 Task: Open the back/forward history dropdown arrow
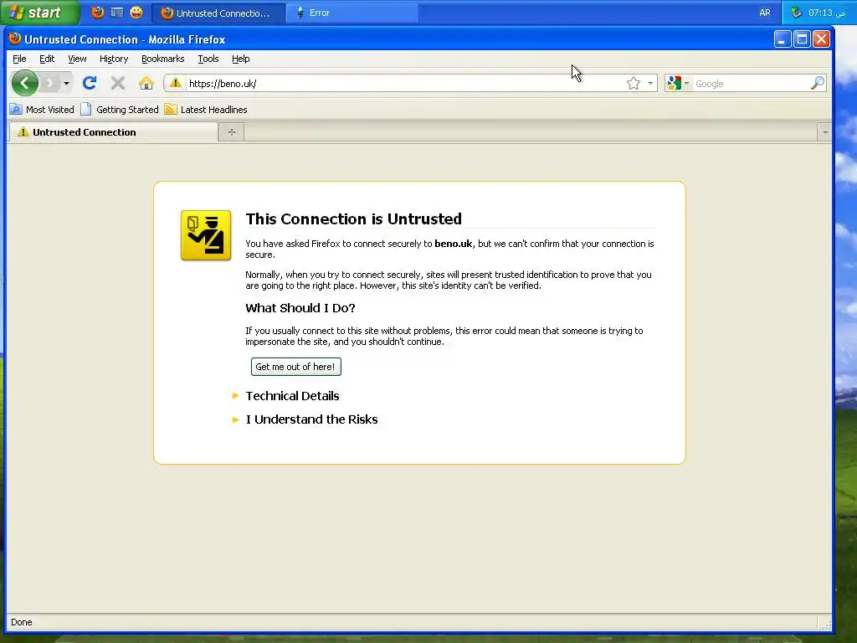(x=66, y=83)
